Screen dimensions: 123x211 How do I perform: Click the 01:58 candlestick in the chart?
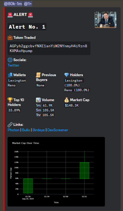tap(28, 186)
